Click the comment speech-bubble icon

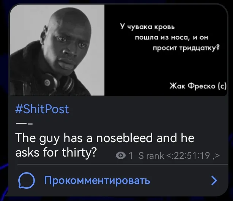pos(27,180)
